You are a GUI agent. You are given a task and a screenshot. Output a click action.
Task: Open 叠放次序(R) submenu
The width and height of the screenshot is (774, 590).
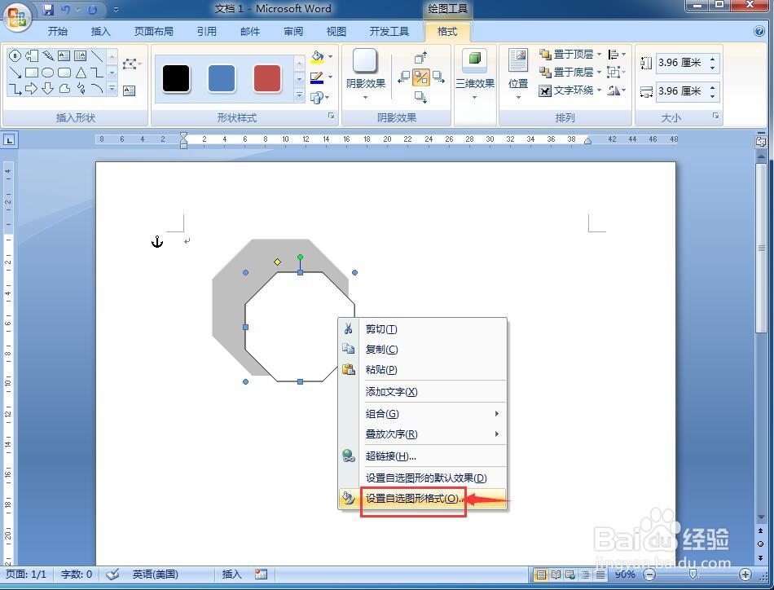click(423, 434)
